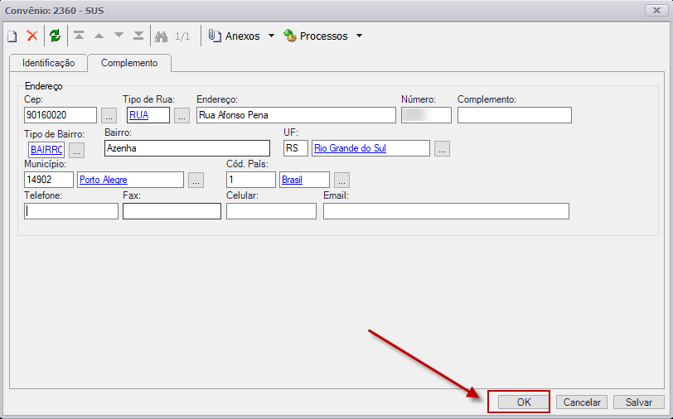Image resolution: width=673 pixels, height=419 pixels.
Task: Go to first record arrow
Action: 79,36
